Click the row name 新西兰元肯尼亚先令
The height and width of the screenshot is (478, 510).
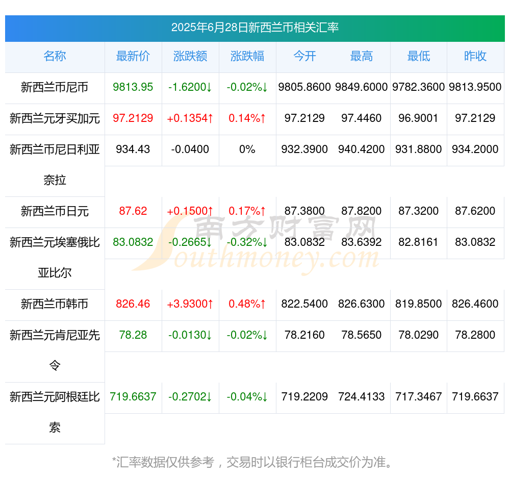(55, 350)
